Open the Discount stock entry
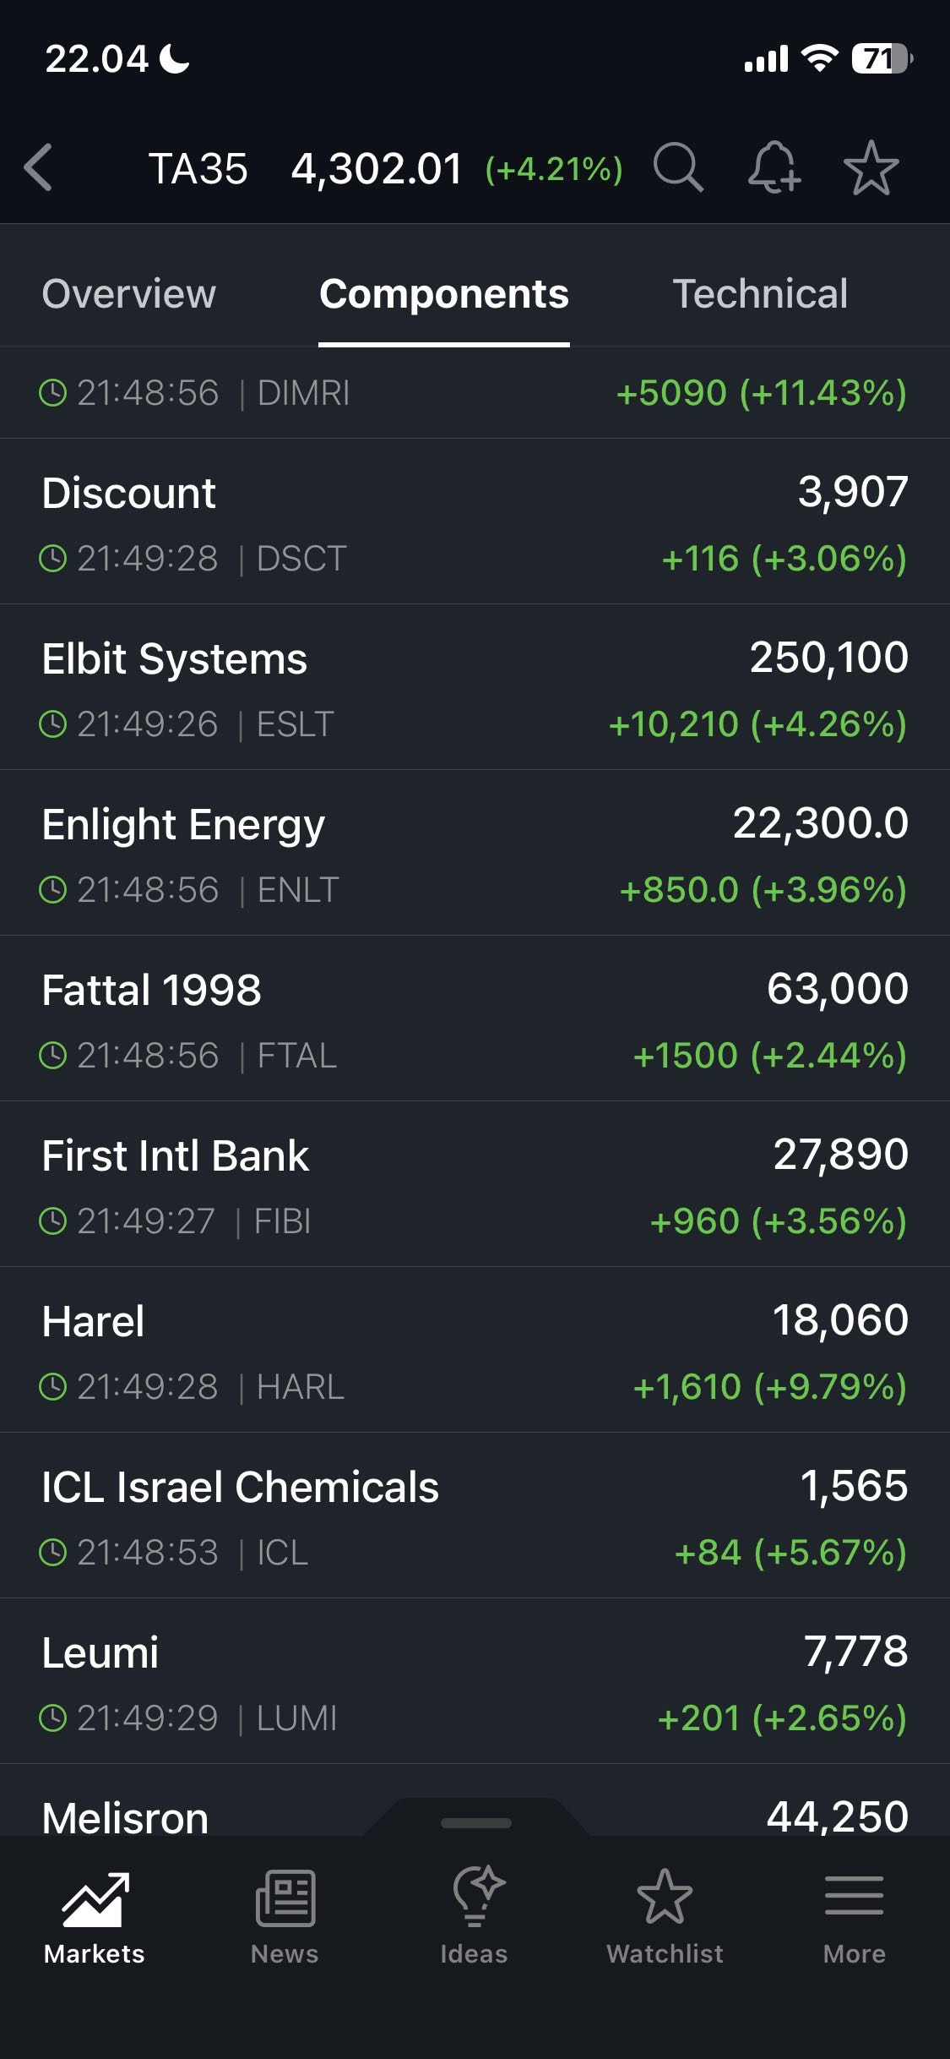950x2059 pixels. pos(475,522)
